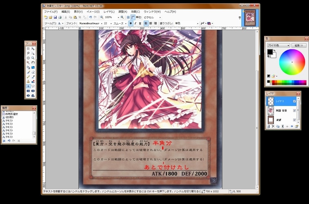Select the Paintbrush tool

(28, 72)
